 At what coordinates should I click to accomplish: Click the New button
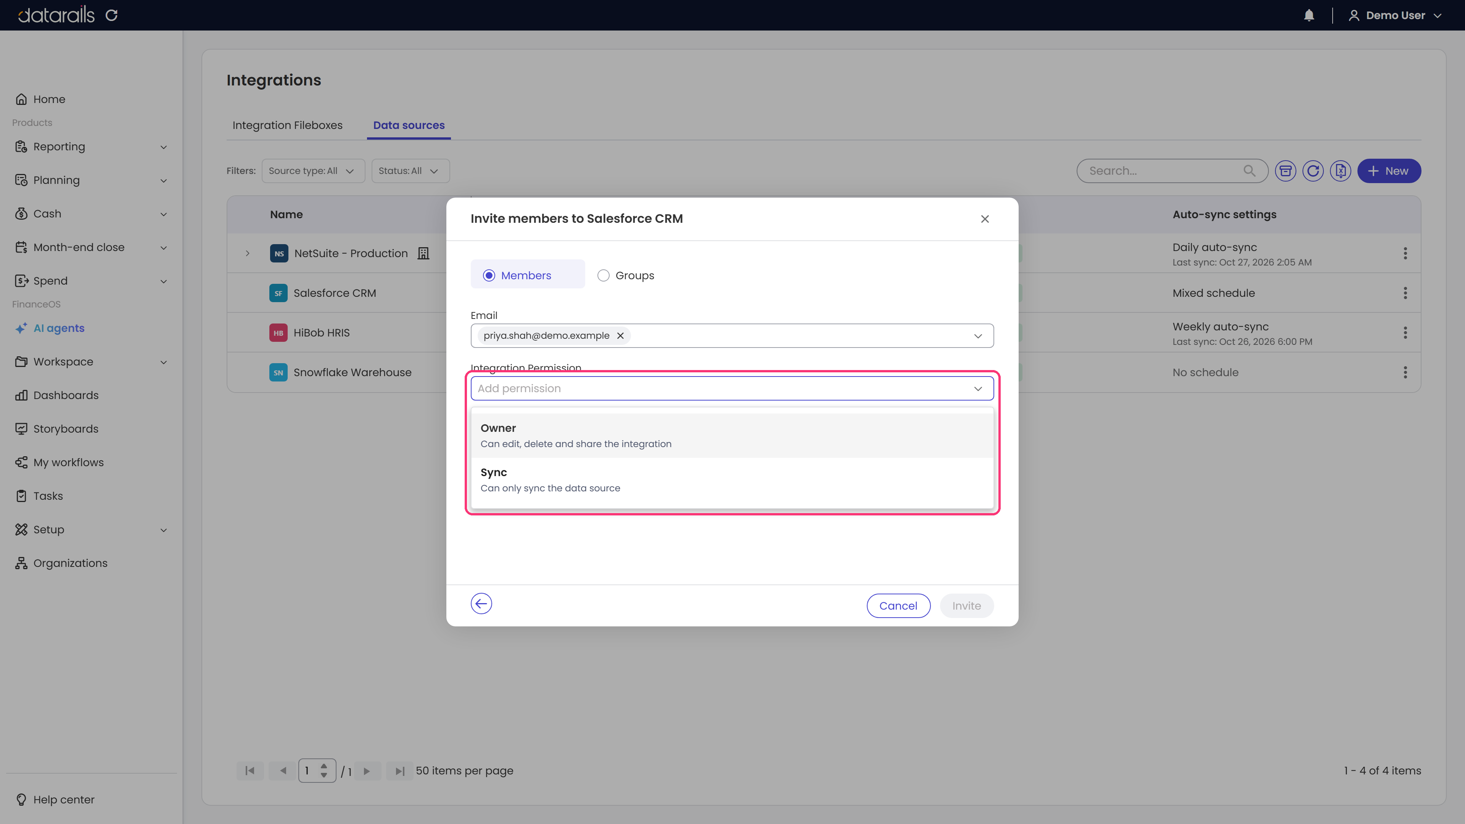tap(1389, 171)
